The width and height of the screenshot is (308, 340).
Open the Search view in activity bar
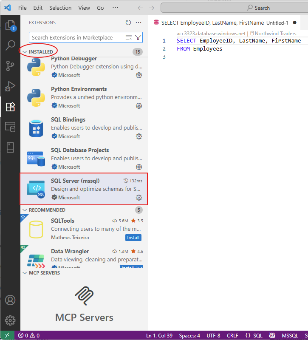(x=10, y=45)
